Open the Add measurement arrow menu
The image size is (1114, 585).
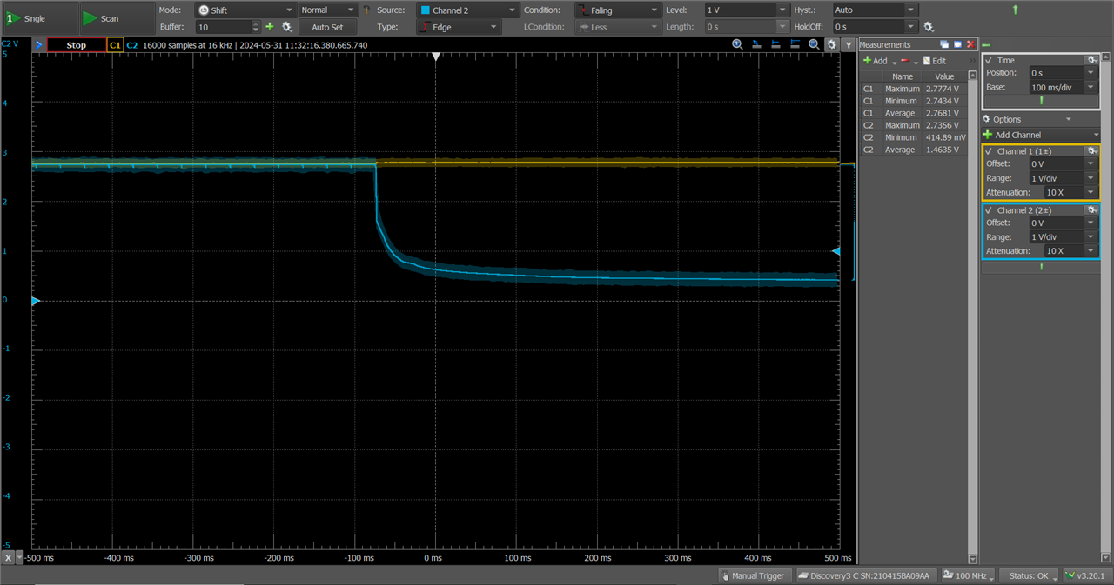894,63
